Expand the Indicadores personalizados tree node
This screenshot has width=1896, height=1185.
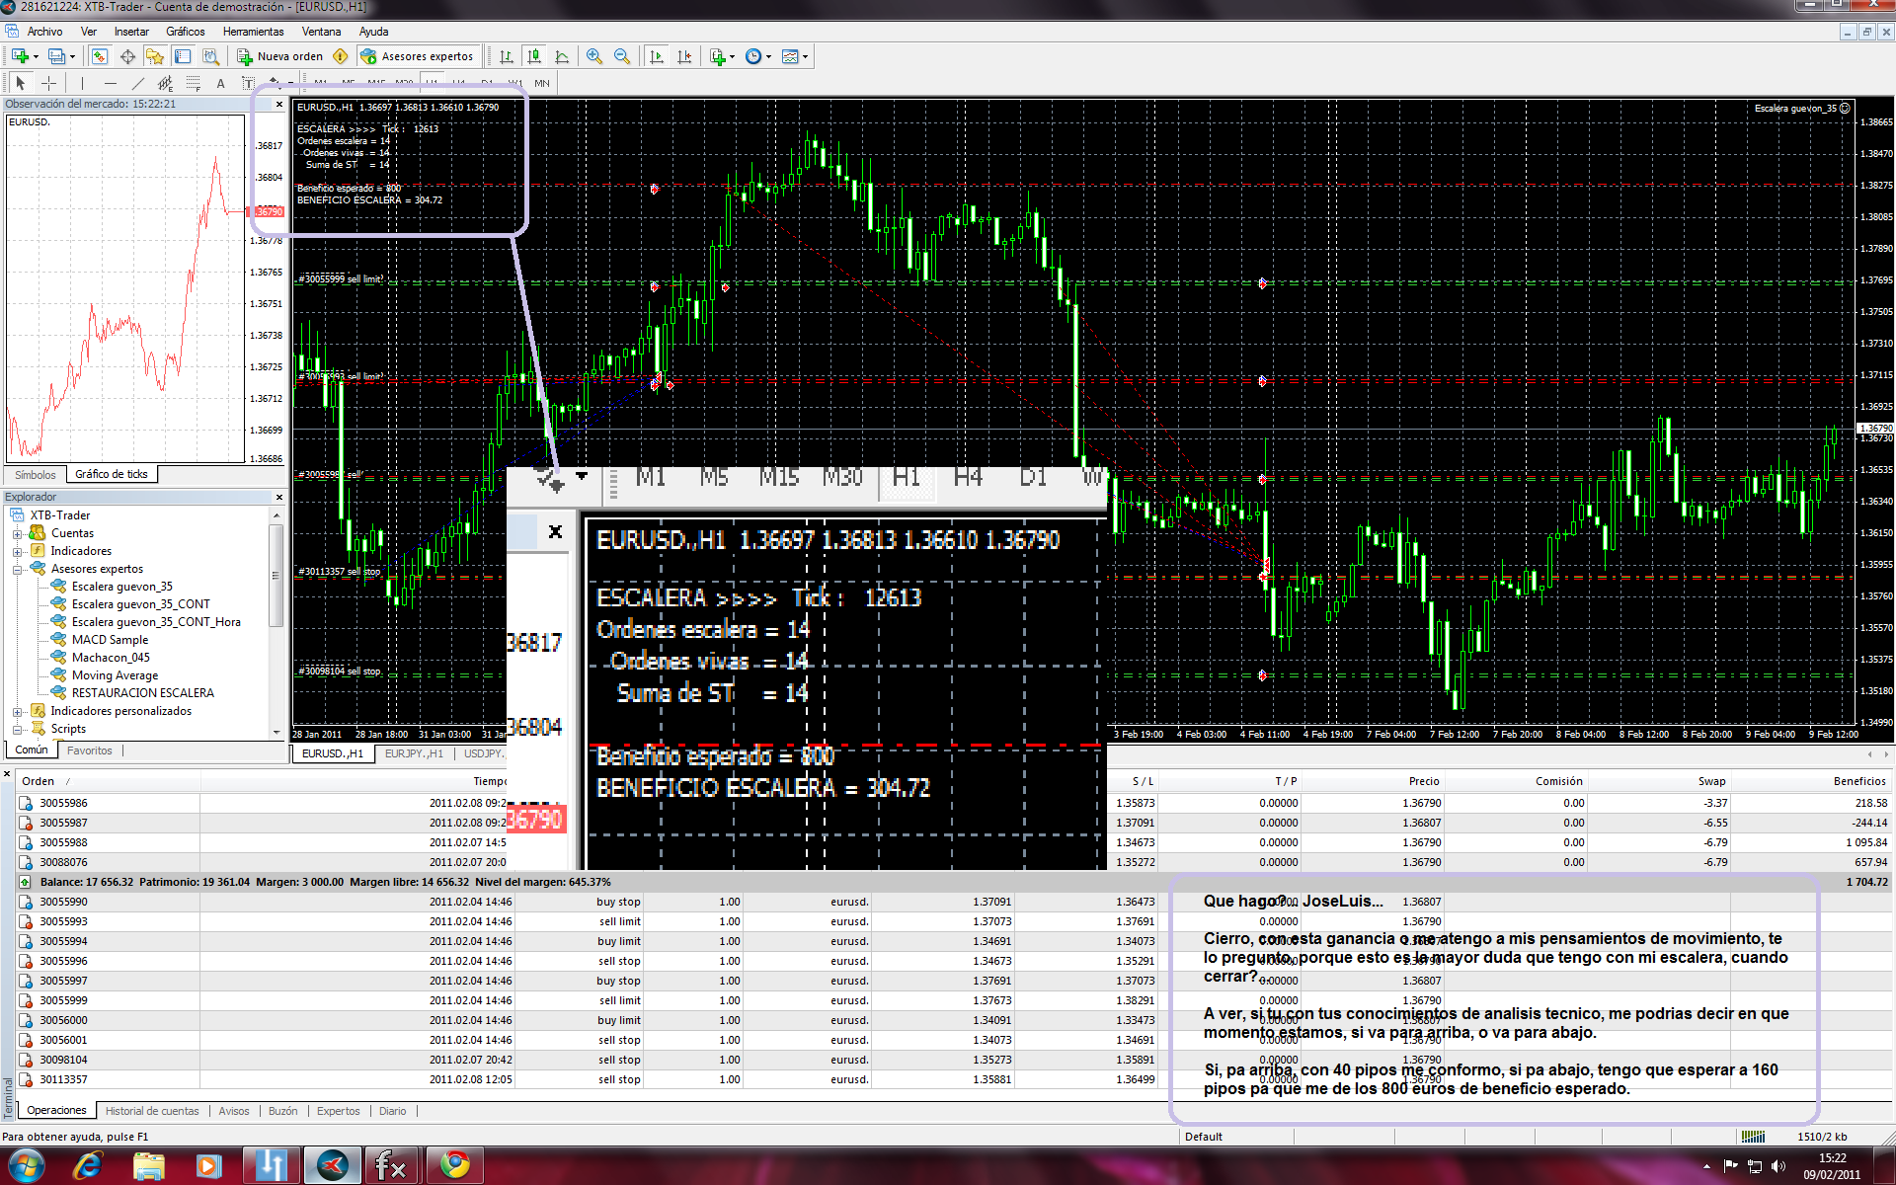[x=17, y=711]
